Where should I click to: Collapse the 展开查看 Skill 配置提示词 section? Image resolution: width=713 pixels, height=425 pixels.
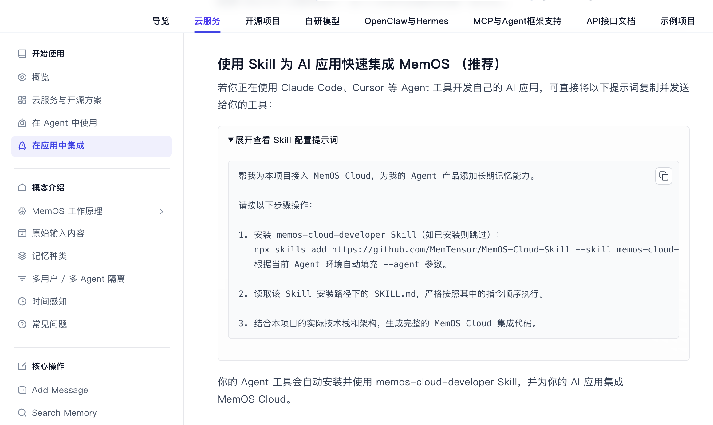click(x=283, y=140)
